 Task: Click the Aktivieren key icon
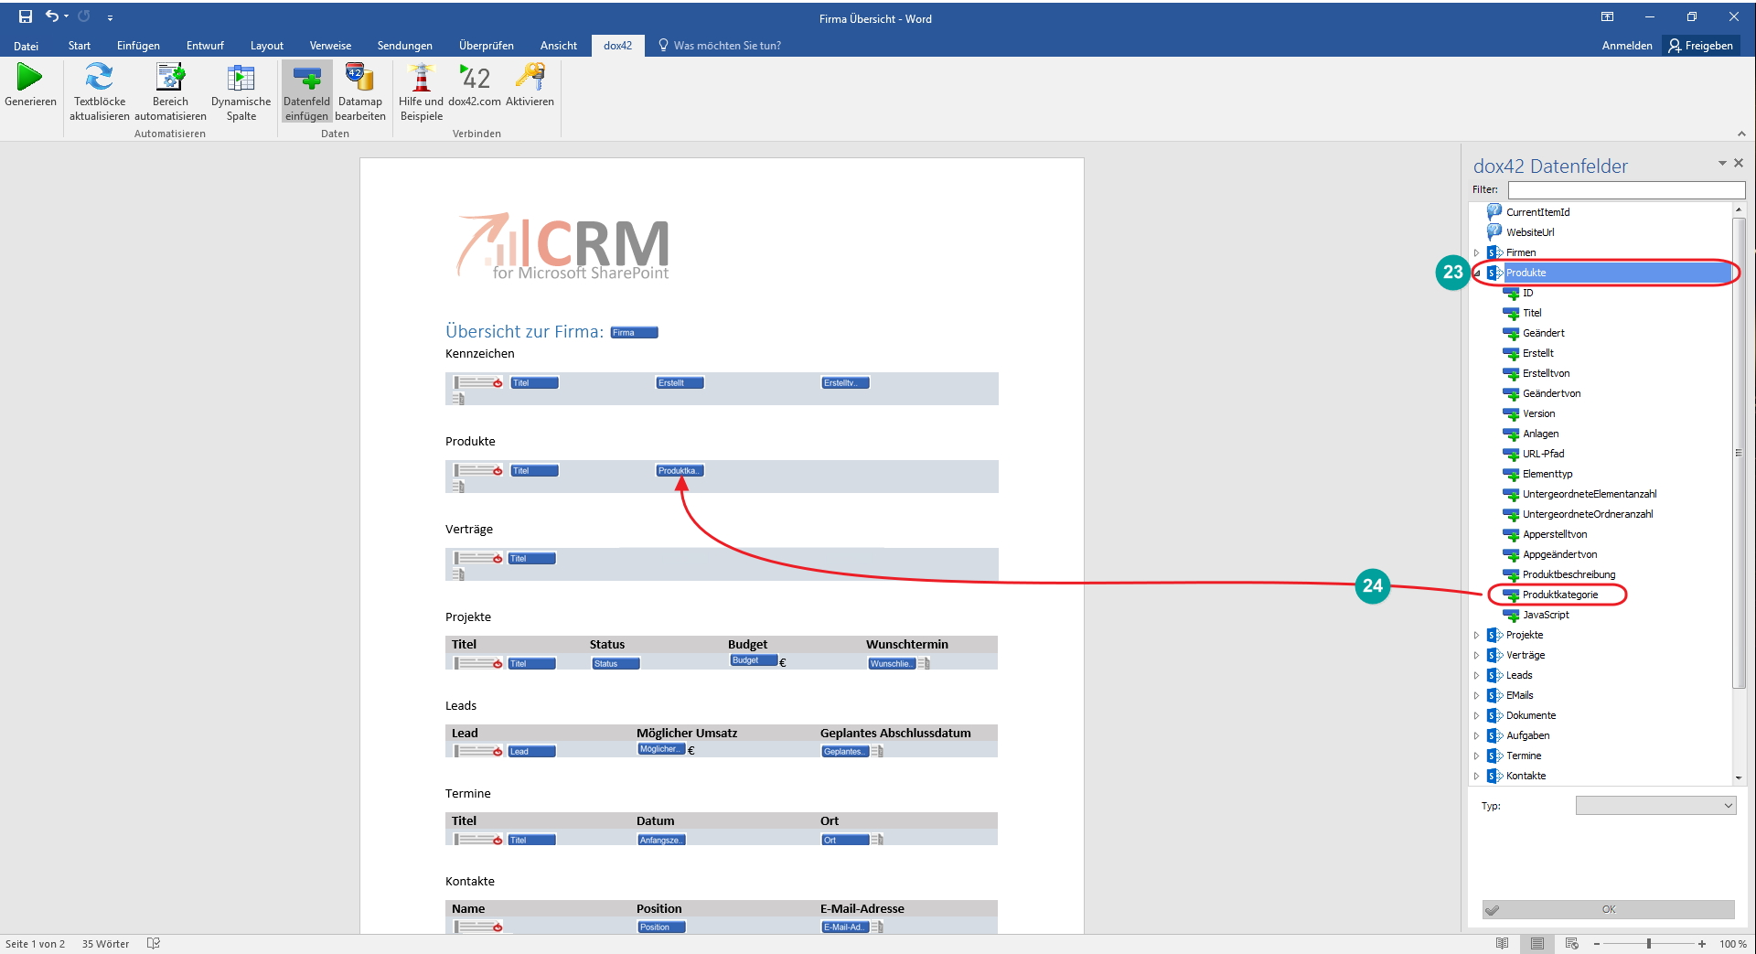tap(530, 78)
